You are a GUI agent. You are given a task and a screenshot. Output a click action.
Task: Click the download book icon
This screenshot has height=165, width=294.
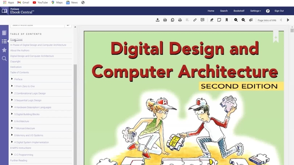click(158, 20)
